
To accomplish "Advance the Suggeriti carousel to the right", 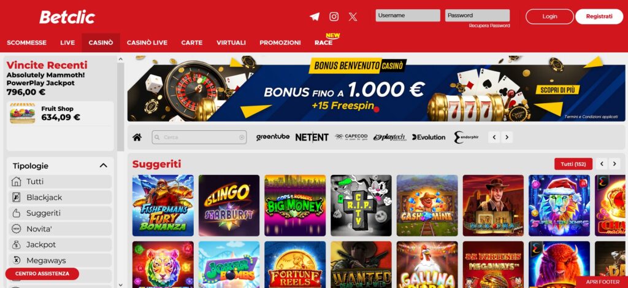I will click(615, 164).
